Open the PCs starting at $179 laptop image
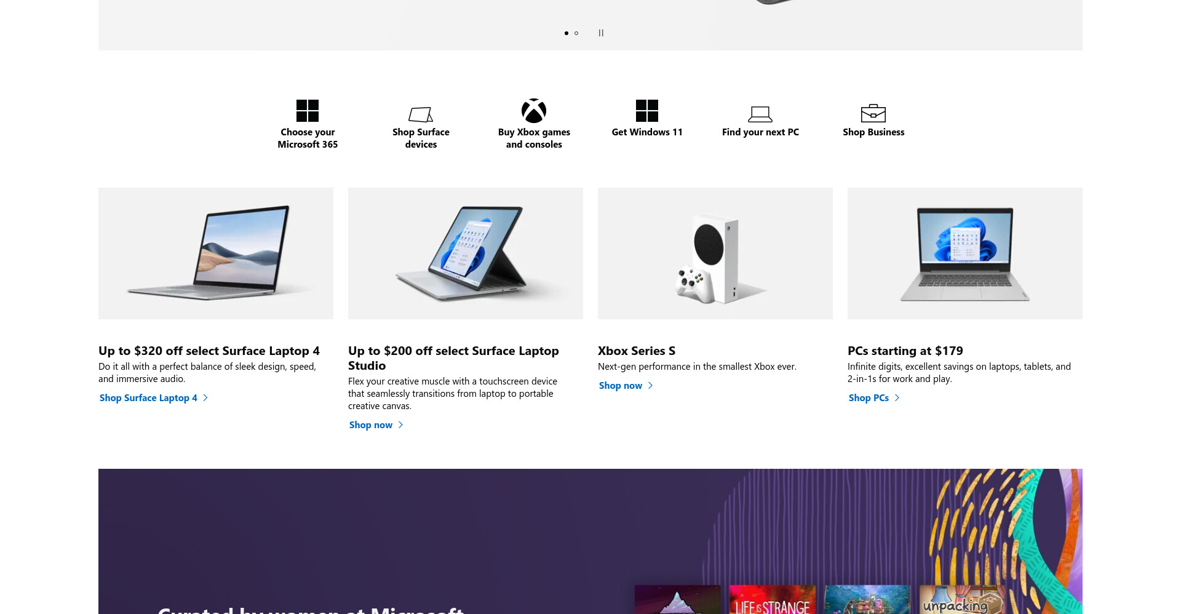1181x614 pixels. coord(965,253)
